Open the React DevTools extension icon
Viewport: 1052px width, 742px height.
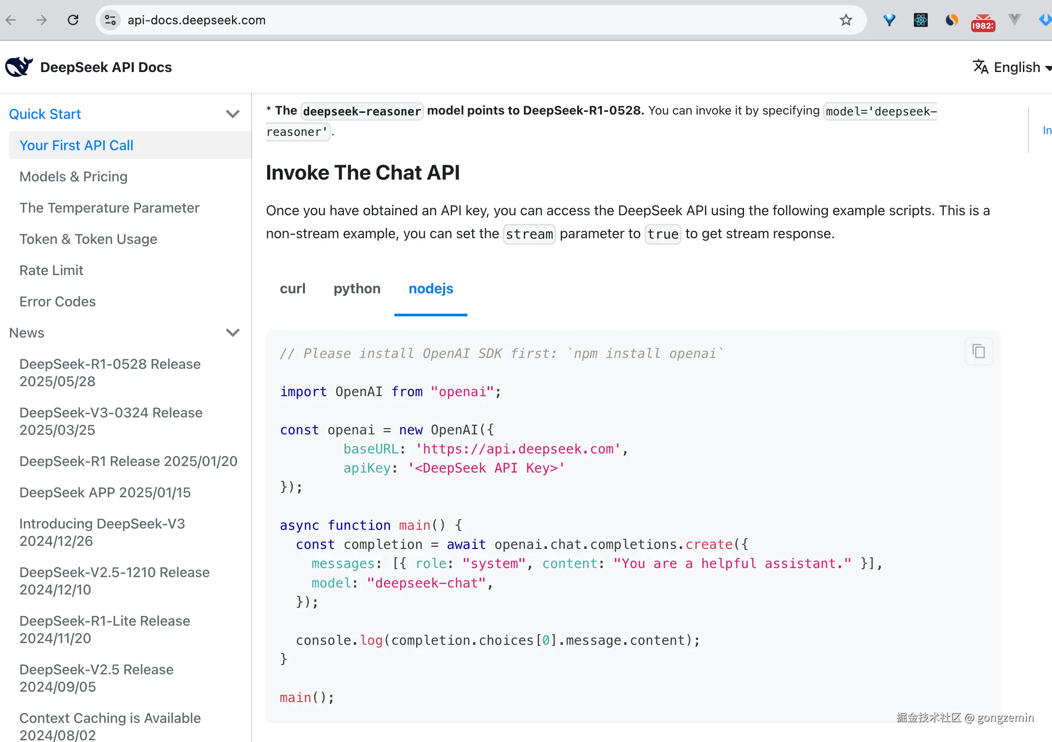pos(920,20)
